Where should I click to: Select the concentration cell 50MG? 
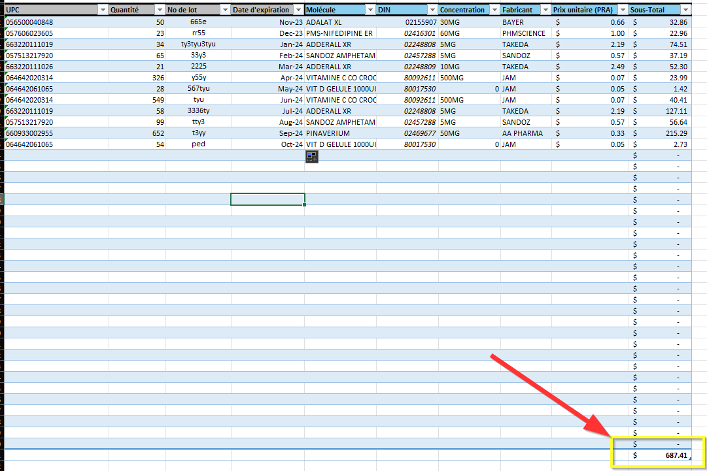click(x=470, y=133)
